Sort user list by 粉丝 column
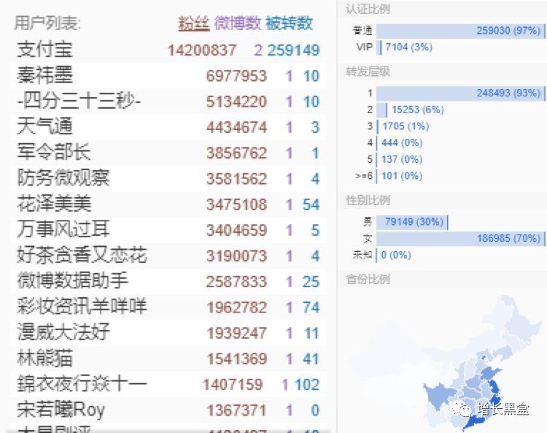The height and width of the screenshot is (433, 547). [194, 23]
